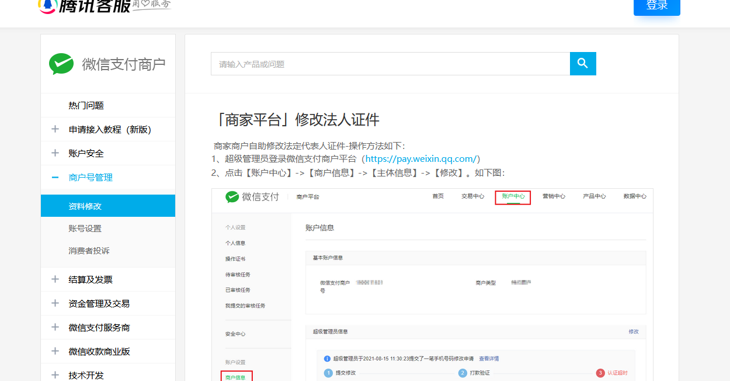Screen dimensions: 730x381
Task: Click the 腾讯客服 logo at top
Action: 104,5
